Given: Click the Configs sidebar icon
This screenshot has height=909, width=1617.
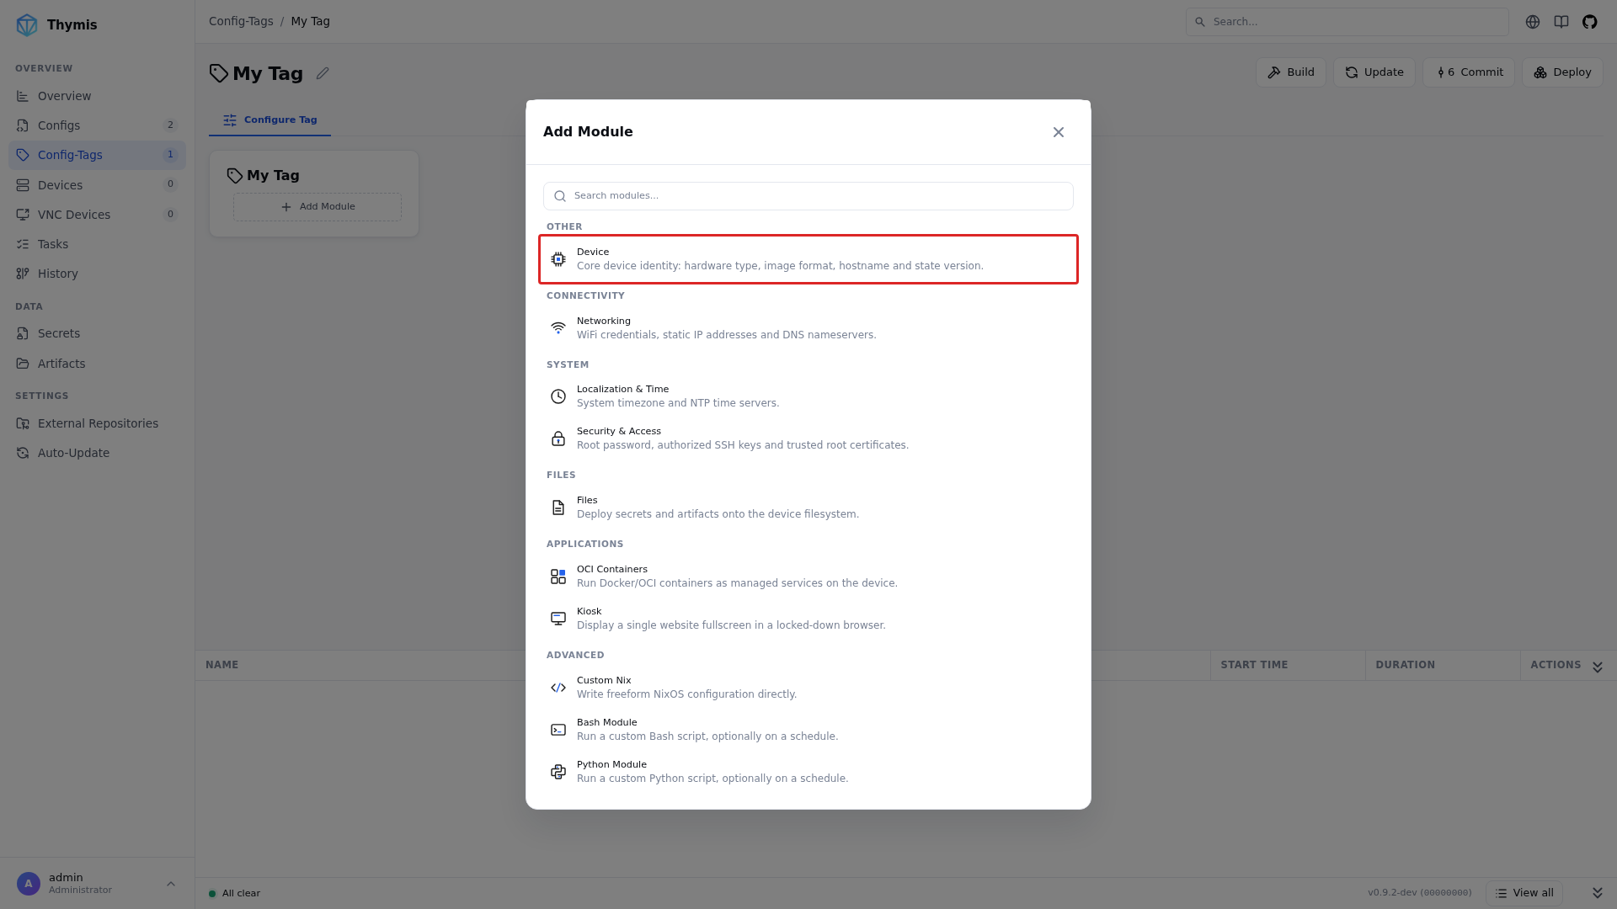Looking at the screenshot, I should tap(23, 125).
